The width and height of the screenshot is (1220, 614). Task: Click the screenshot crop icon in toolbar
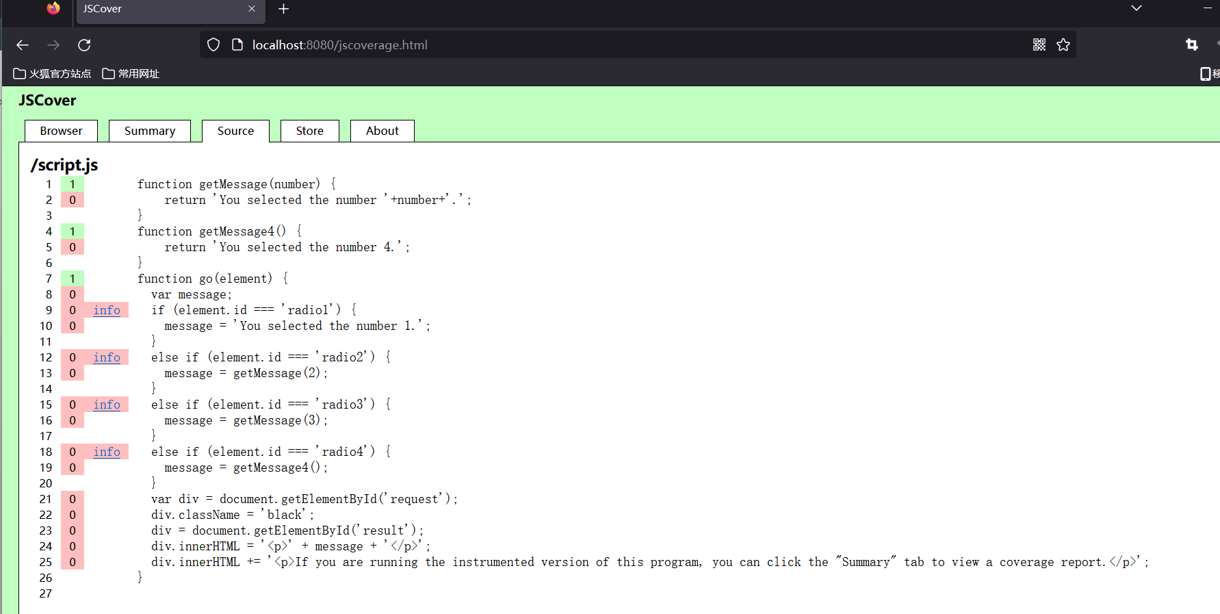tap(1192, 45)
